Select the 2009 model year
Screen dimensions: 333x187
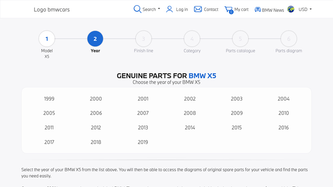(x=236, y=113)
